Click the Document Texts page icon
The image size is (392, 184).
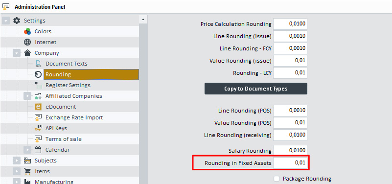(38, 64)
